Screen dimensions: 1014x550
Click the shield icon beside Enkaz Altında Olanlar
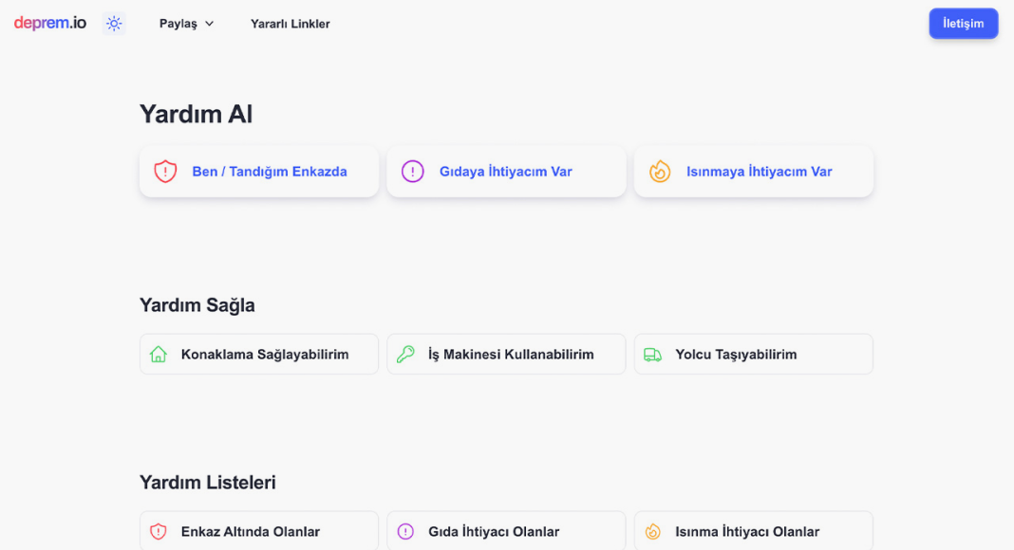159,531
